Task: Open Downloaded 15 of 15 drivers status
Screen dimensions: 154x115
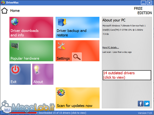Action: 62,113
